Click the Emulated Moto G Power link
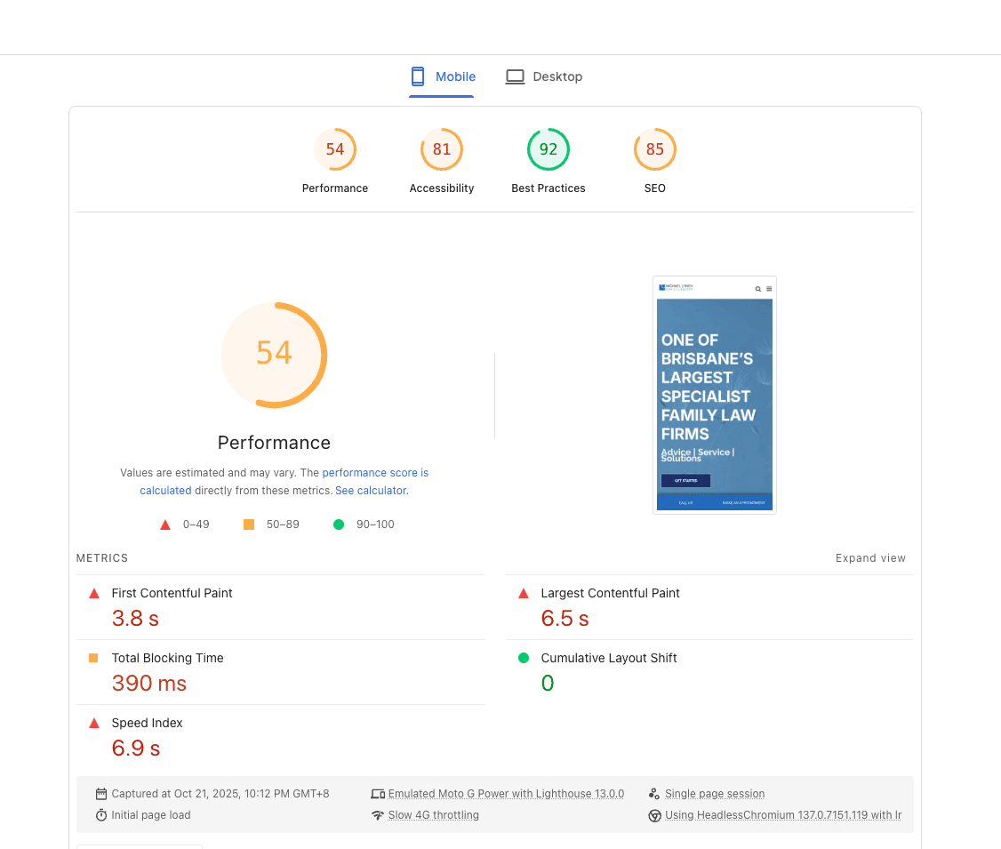1001x849 pixels. [x=506, y=793]
